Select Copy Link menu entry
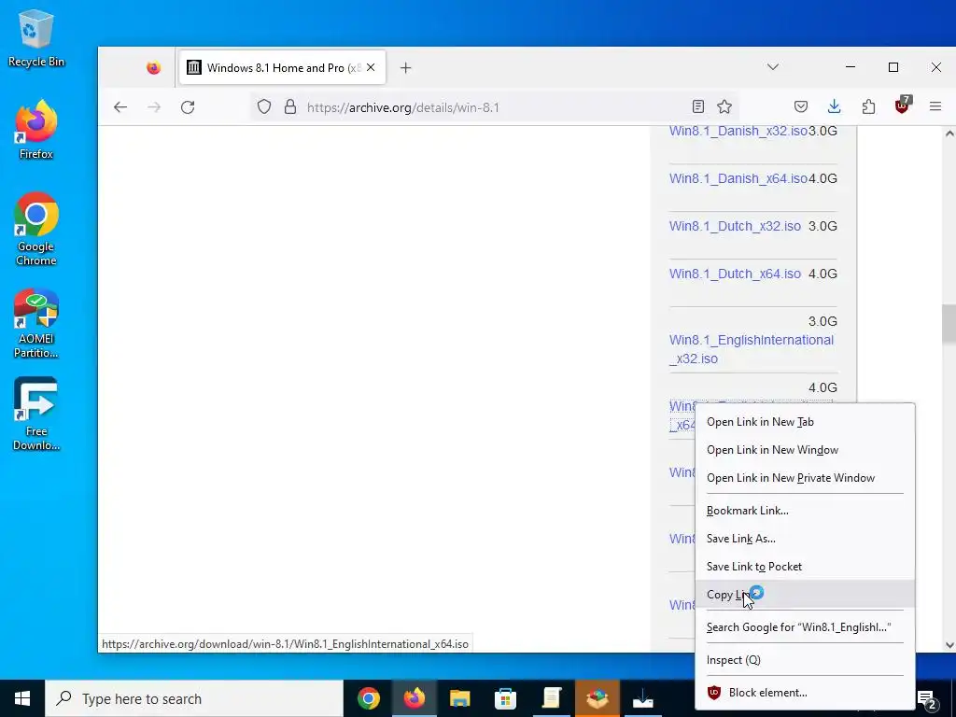This screenshot has width=956, height=717. tap(805, 595)
